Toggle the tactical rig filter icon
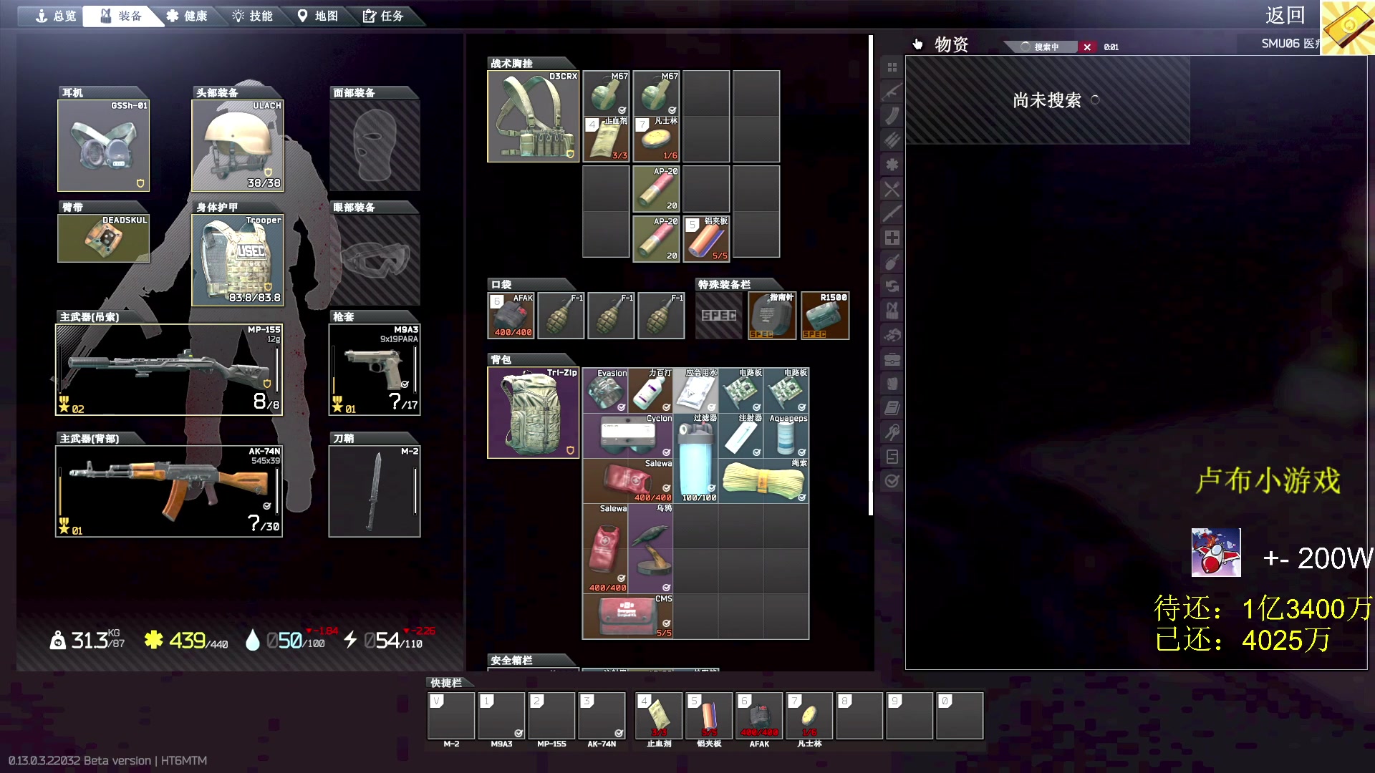Viewport: 1375px width, 773px height. [x=892, y=311]
